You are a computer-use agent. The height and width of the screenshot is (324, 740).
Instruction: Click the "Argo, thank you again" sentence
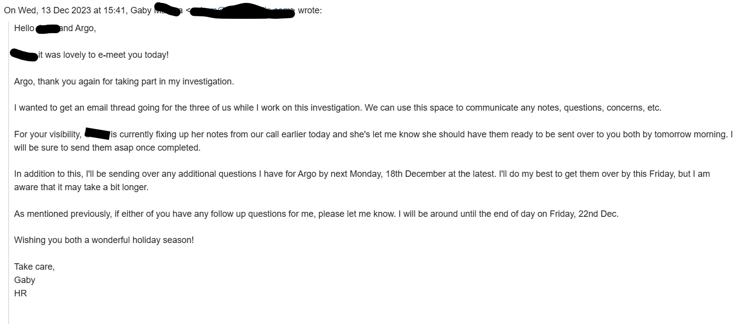124,81
